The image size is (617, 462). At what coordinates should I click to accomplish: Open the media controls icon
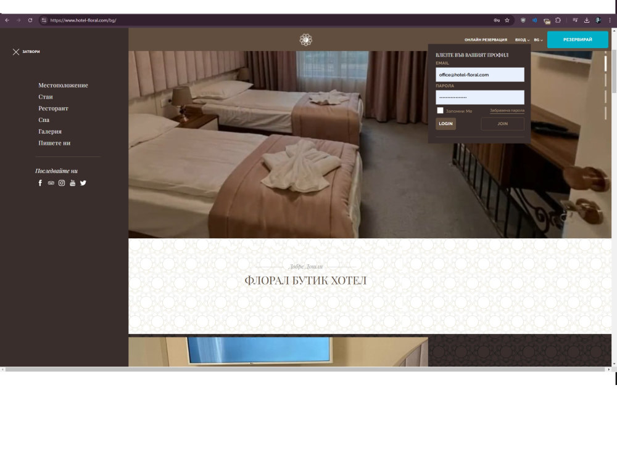[575, 20]
